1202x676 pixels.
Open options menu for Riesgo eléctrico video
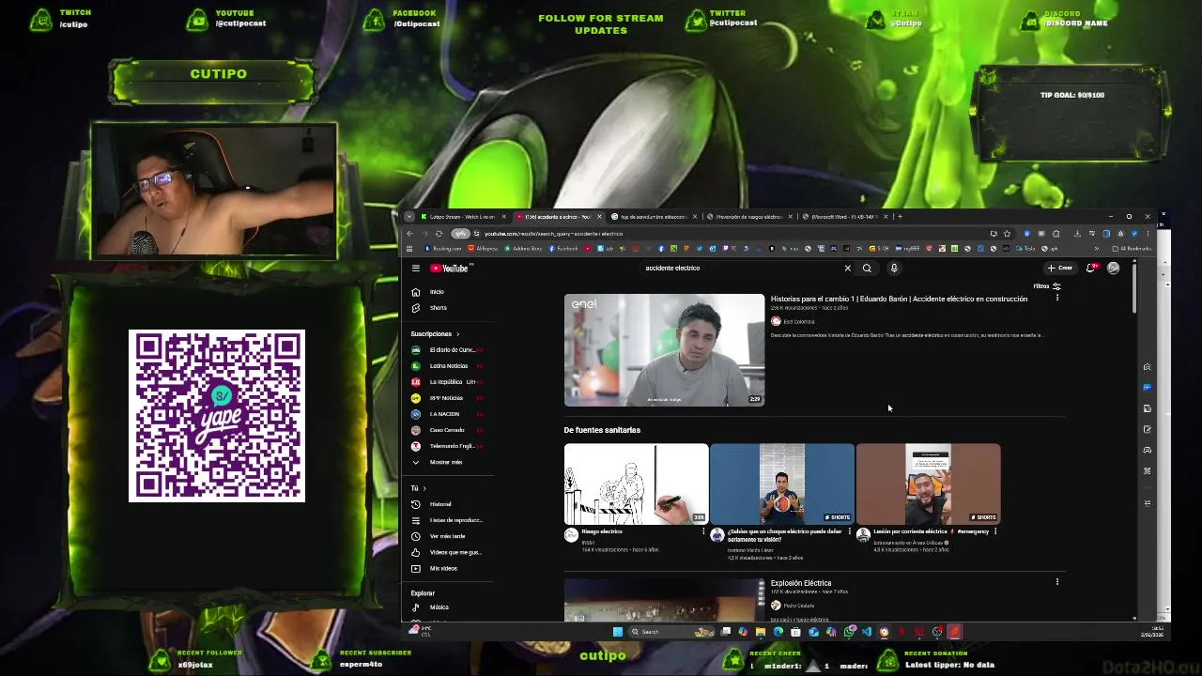tap(703, 531)
